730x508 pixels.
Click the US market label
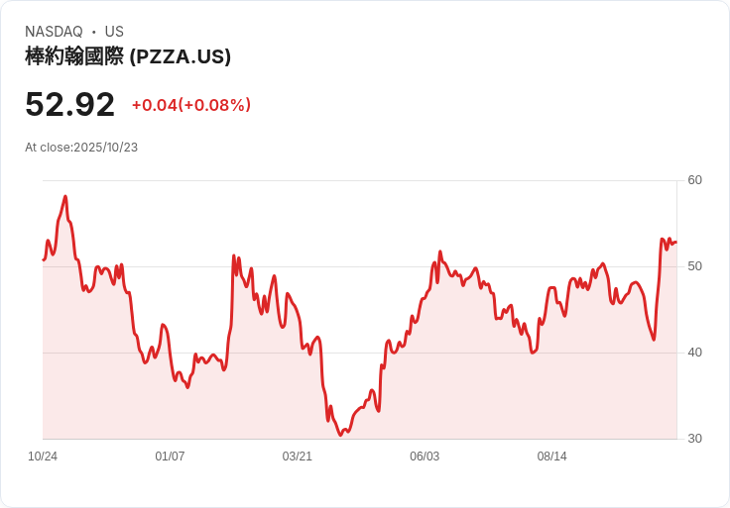click(x=114, y=32)
